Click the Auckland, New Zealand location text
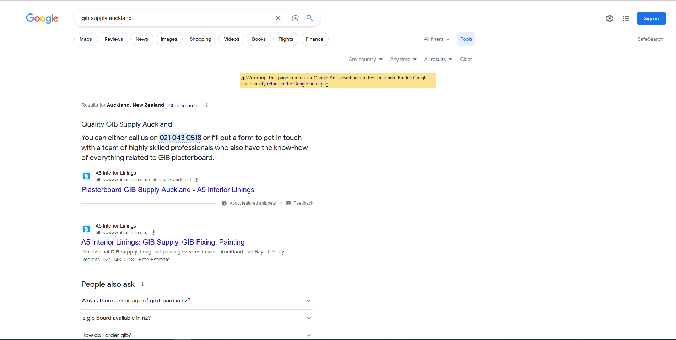 [x=135, y=105]
